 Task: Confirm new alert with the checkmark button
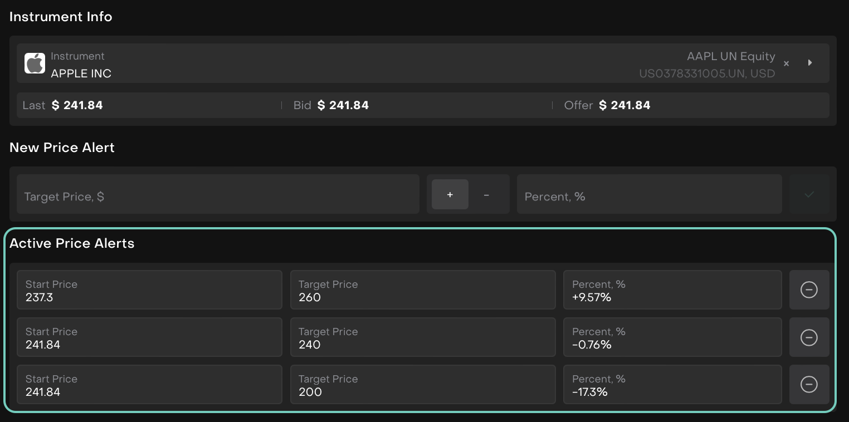coord(809,194)
